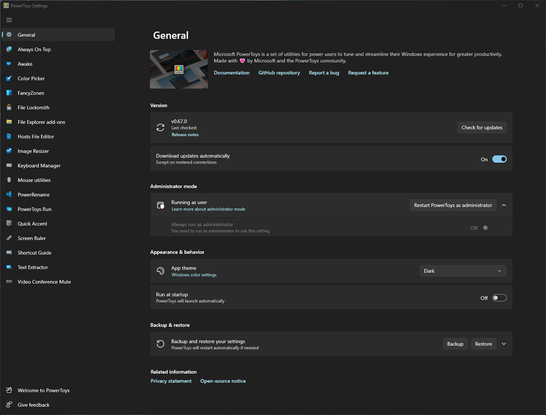The height and width of the screenshot is (415, 546).
Task: Click the Give feedback icon
Action: tap(9, 405)
